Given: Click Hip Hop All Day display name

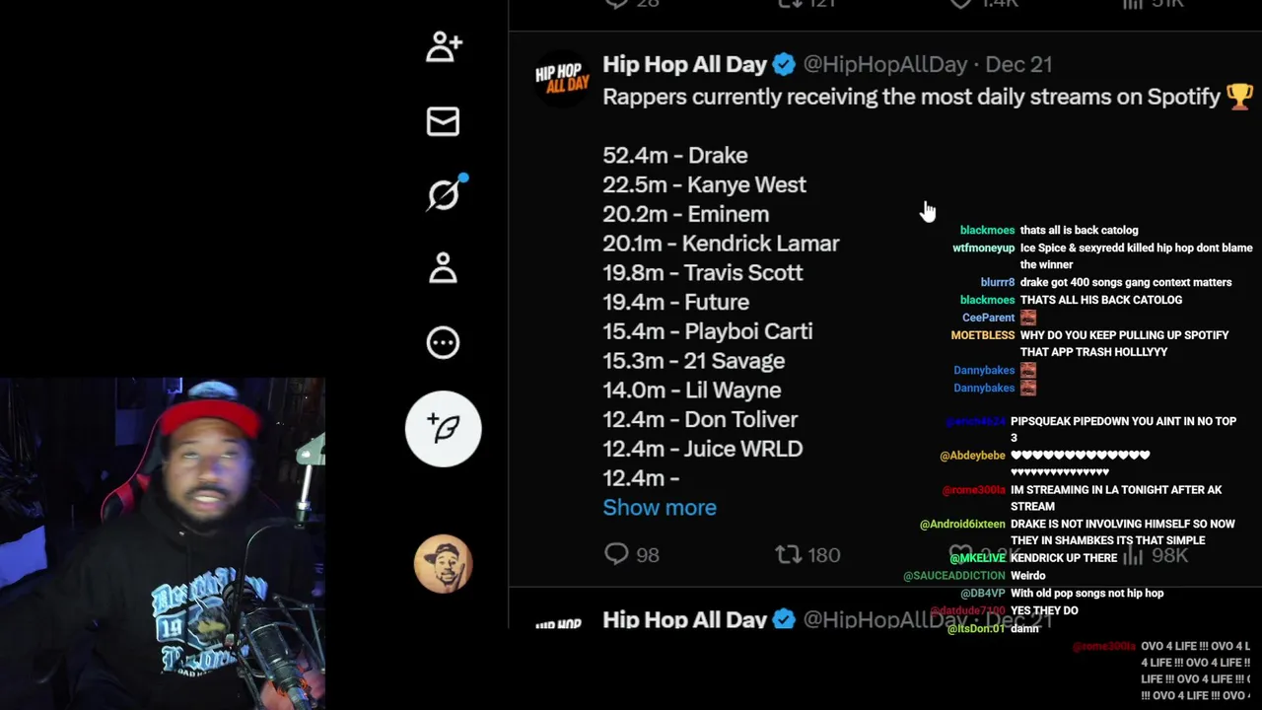Looking at the screenshot, I should point(684,64).
